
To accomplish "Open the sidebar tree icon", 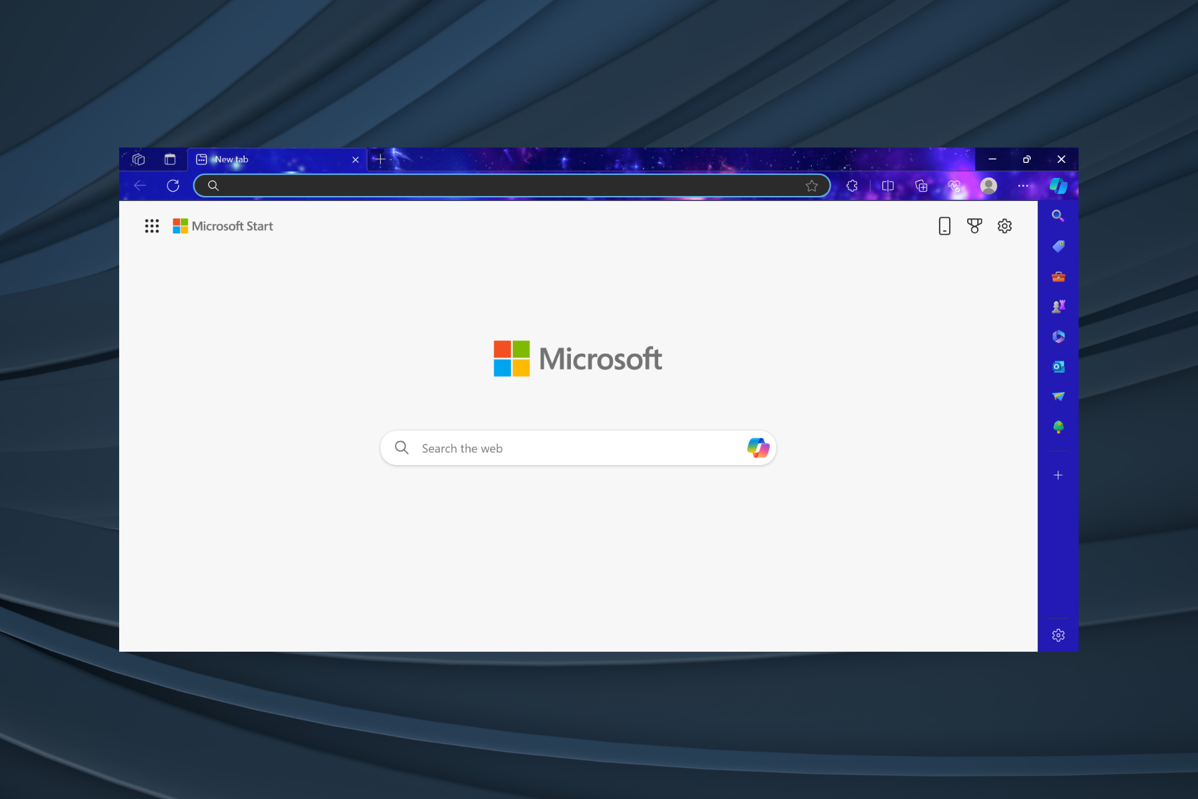I will (1058, 427).
